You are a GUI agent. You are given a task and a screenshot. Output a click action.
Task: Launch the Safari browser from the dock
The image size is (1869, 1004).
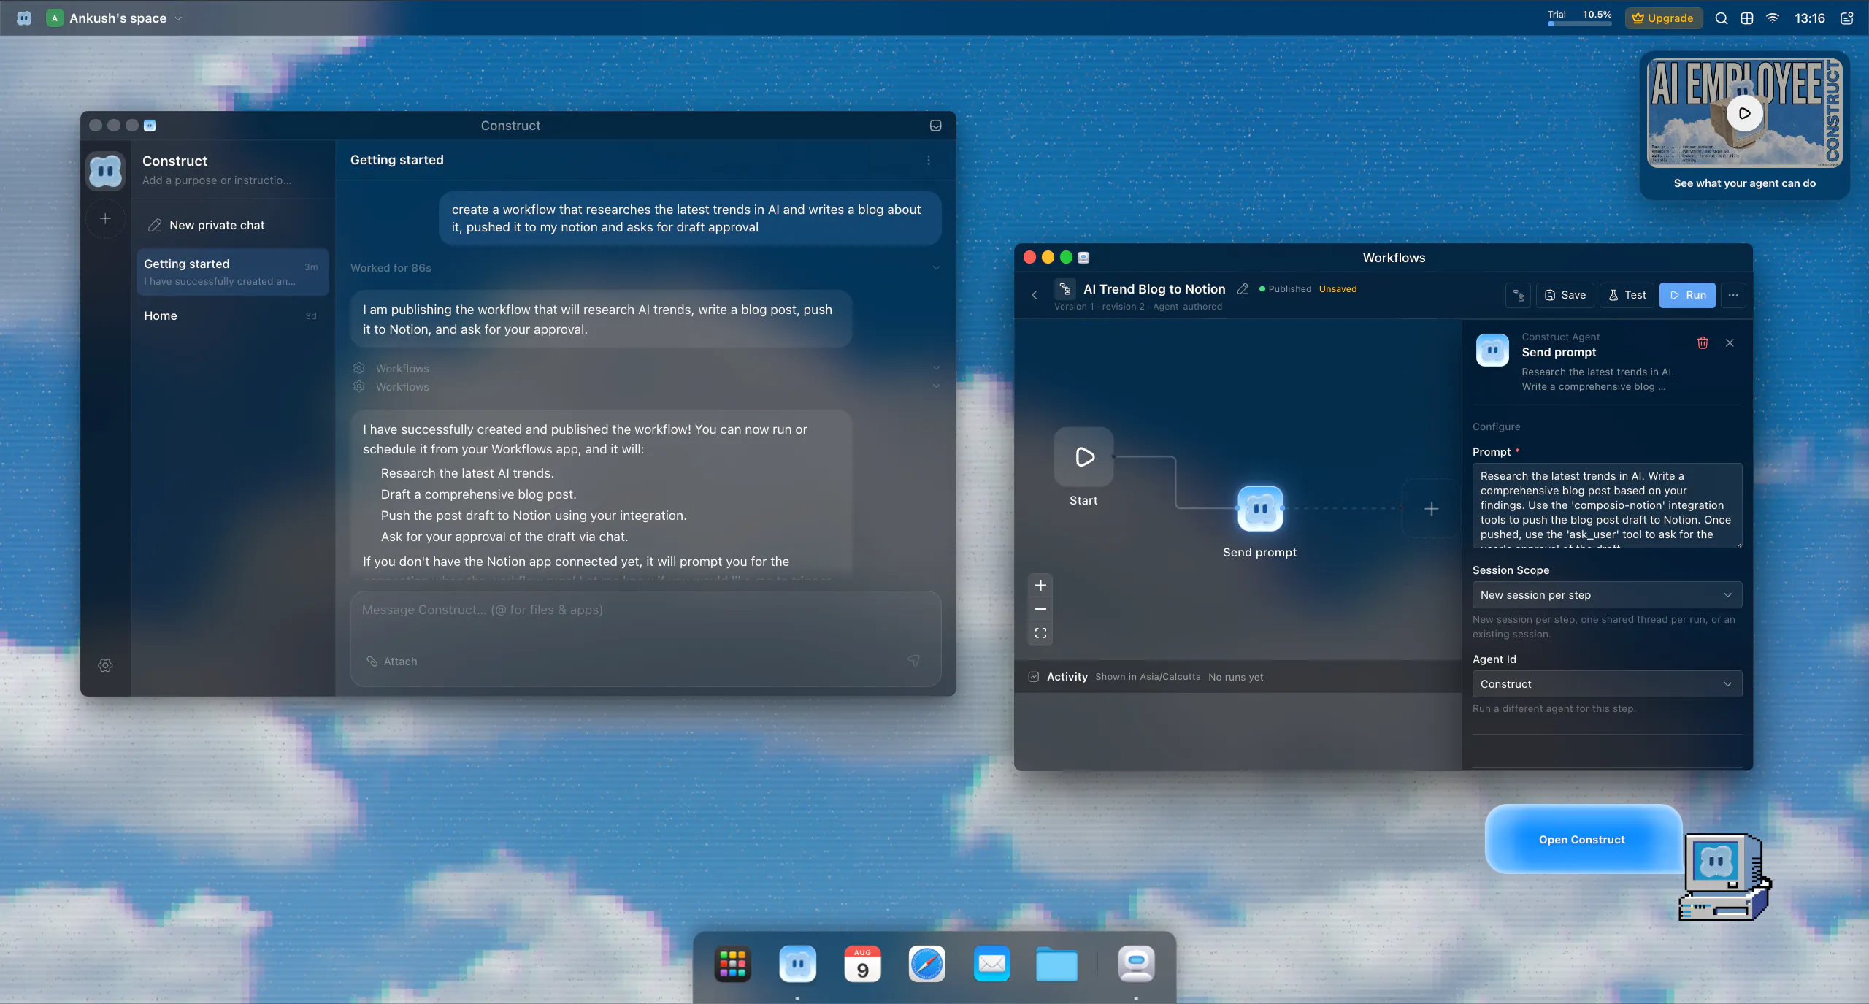pos(927,965)
